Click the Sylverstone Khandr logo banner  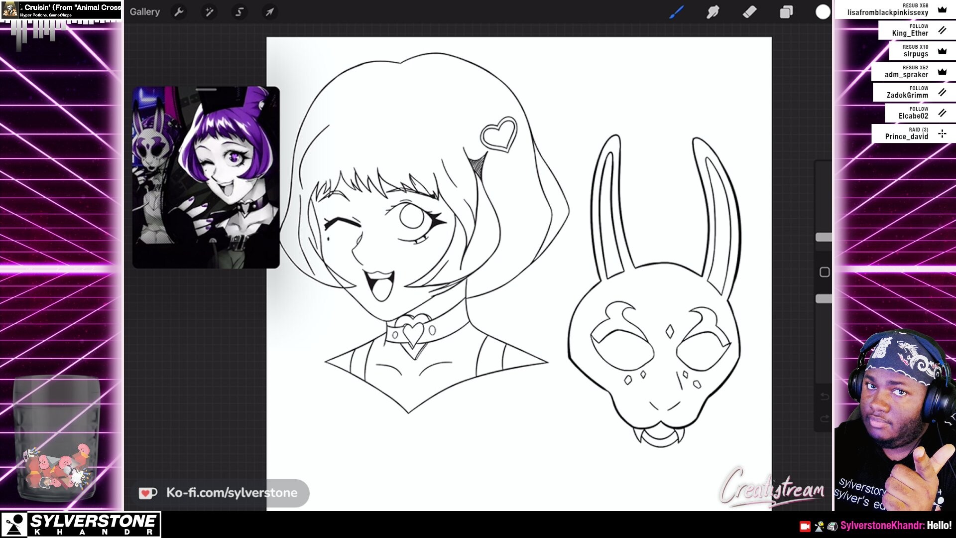[x=81, y=525]
